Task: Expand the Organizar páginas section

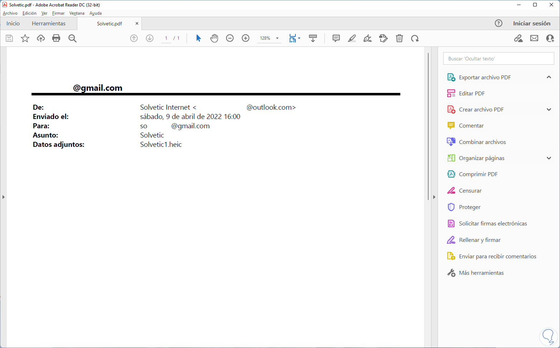Action: 549,158
